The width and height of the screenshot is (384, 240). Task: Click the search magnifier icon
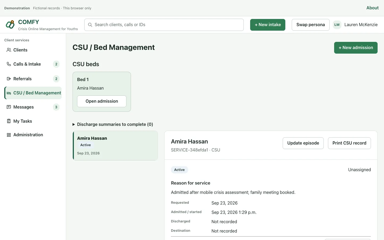pos(90,25)
